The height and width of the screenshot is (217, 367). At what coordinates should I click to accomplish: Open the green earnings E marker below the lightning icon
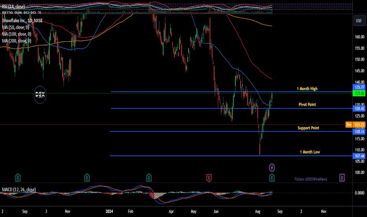272,178
